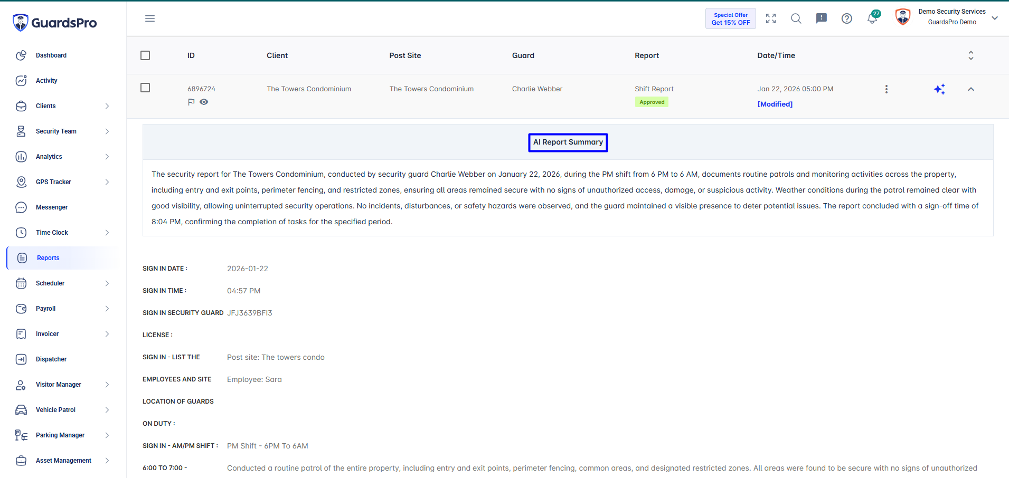Click the feedback message icon in header
The width and height of the screenshot is (1009, 478).
click(x=822, y=18)
